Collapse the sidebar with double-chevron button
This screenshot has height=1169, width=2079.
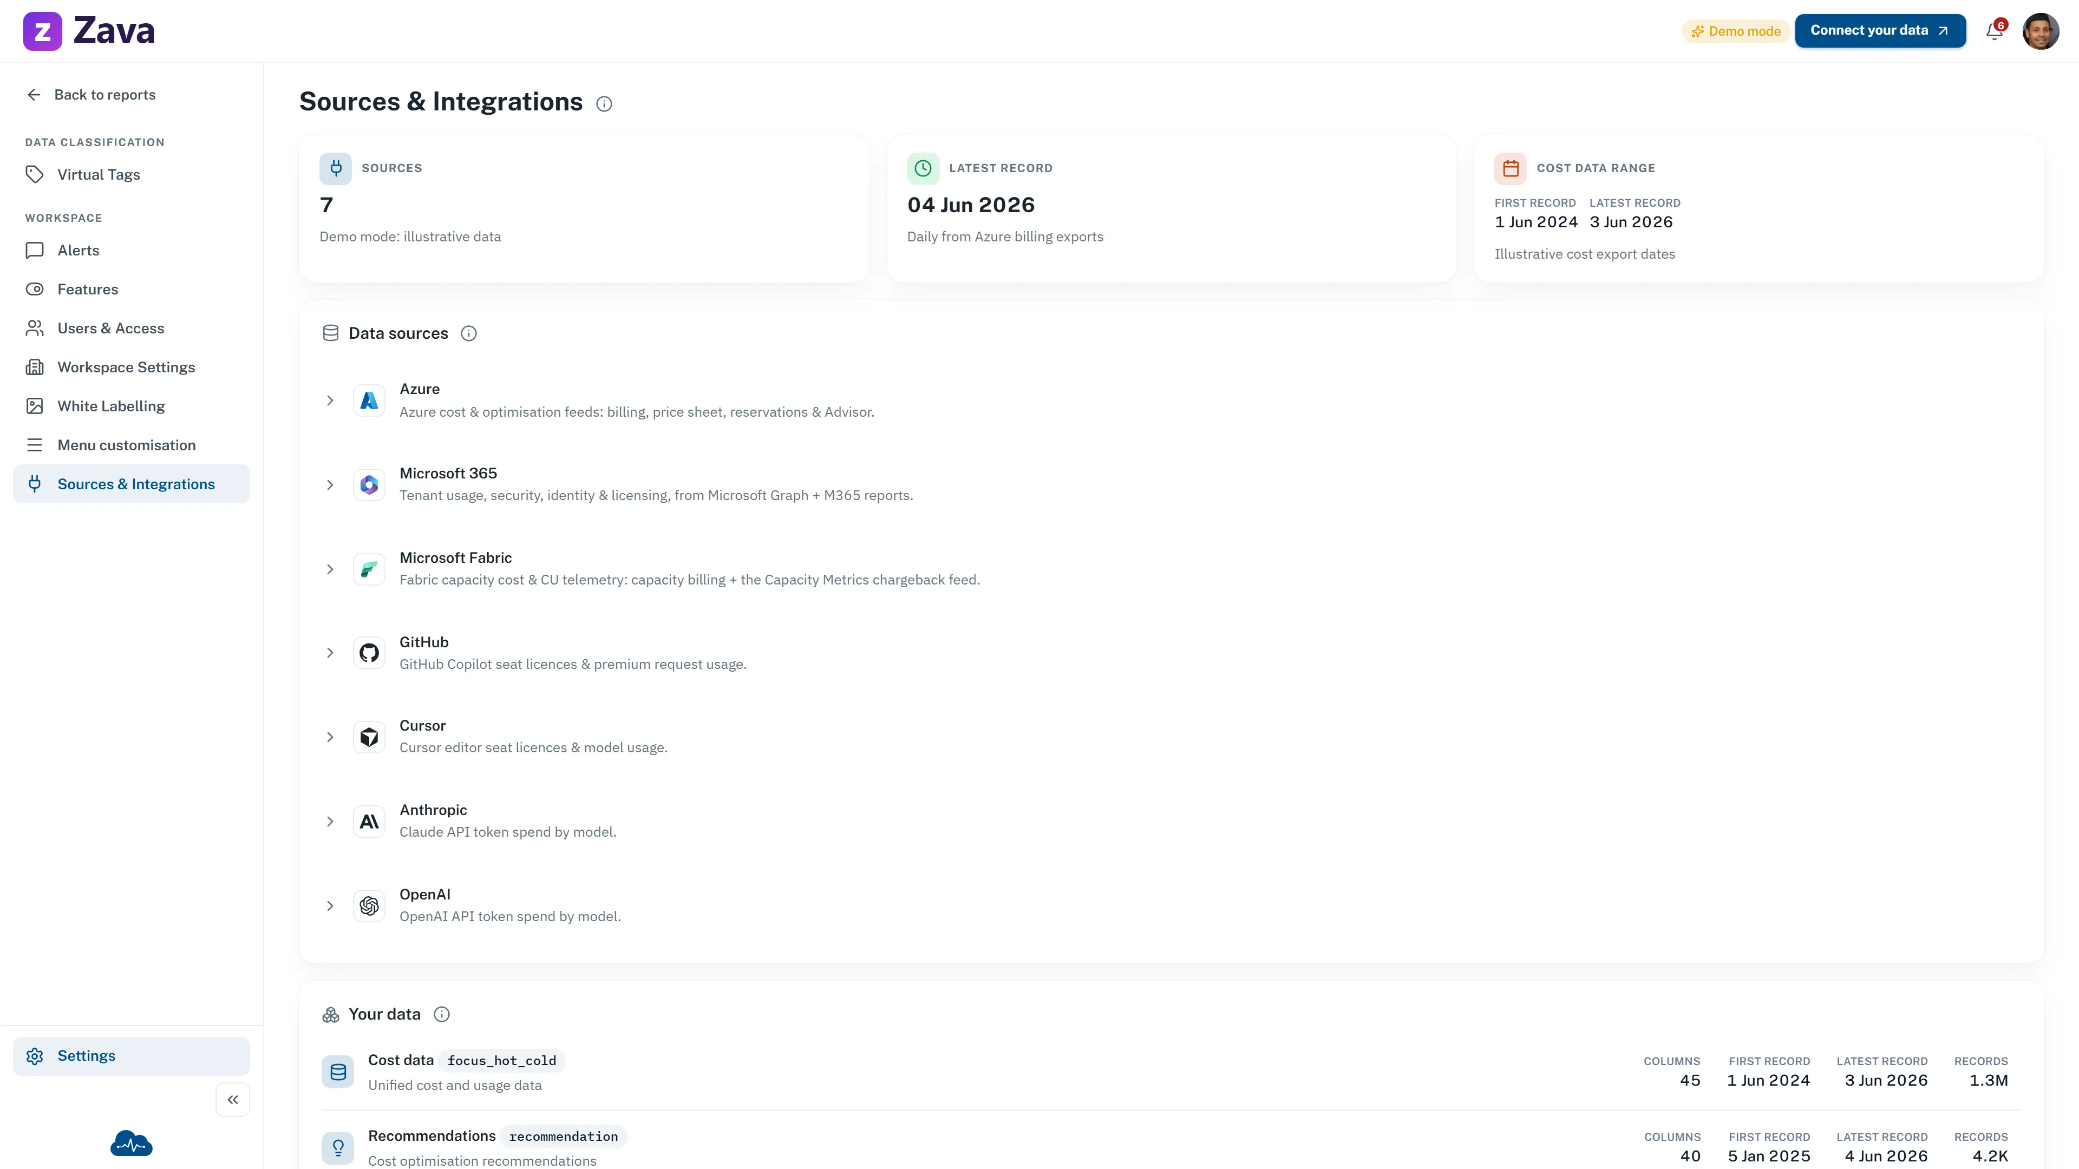[x=232, y=1100]
